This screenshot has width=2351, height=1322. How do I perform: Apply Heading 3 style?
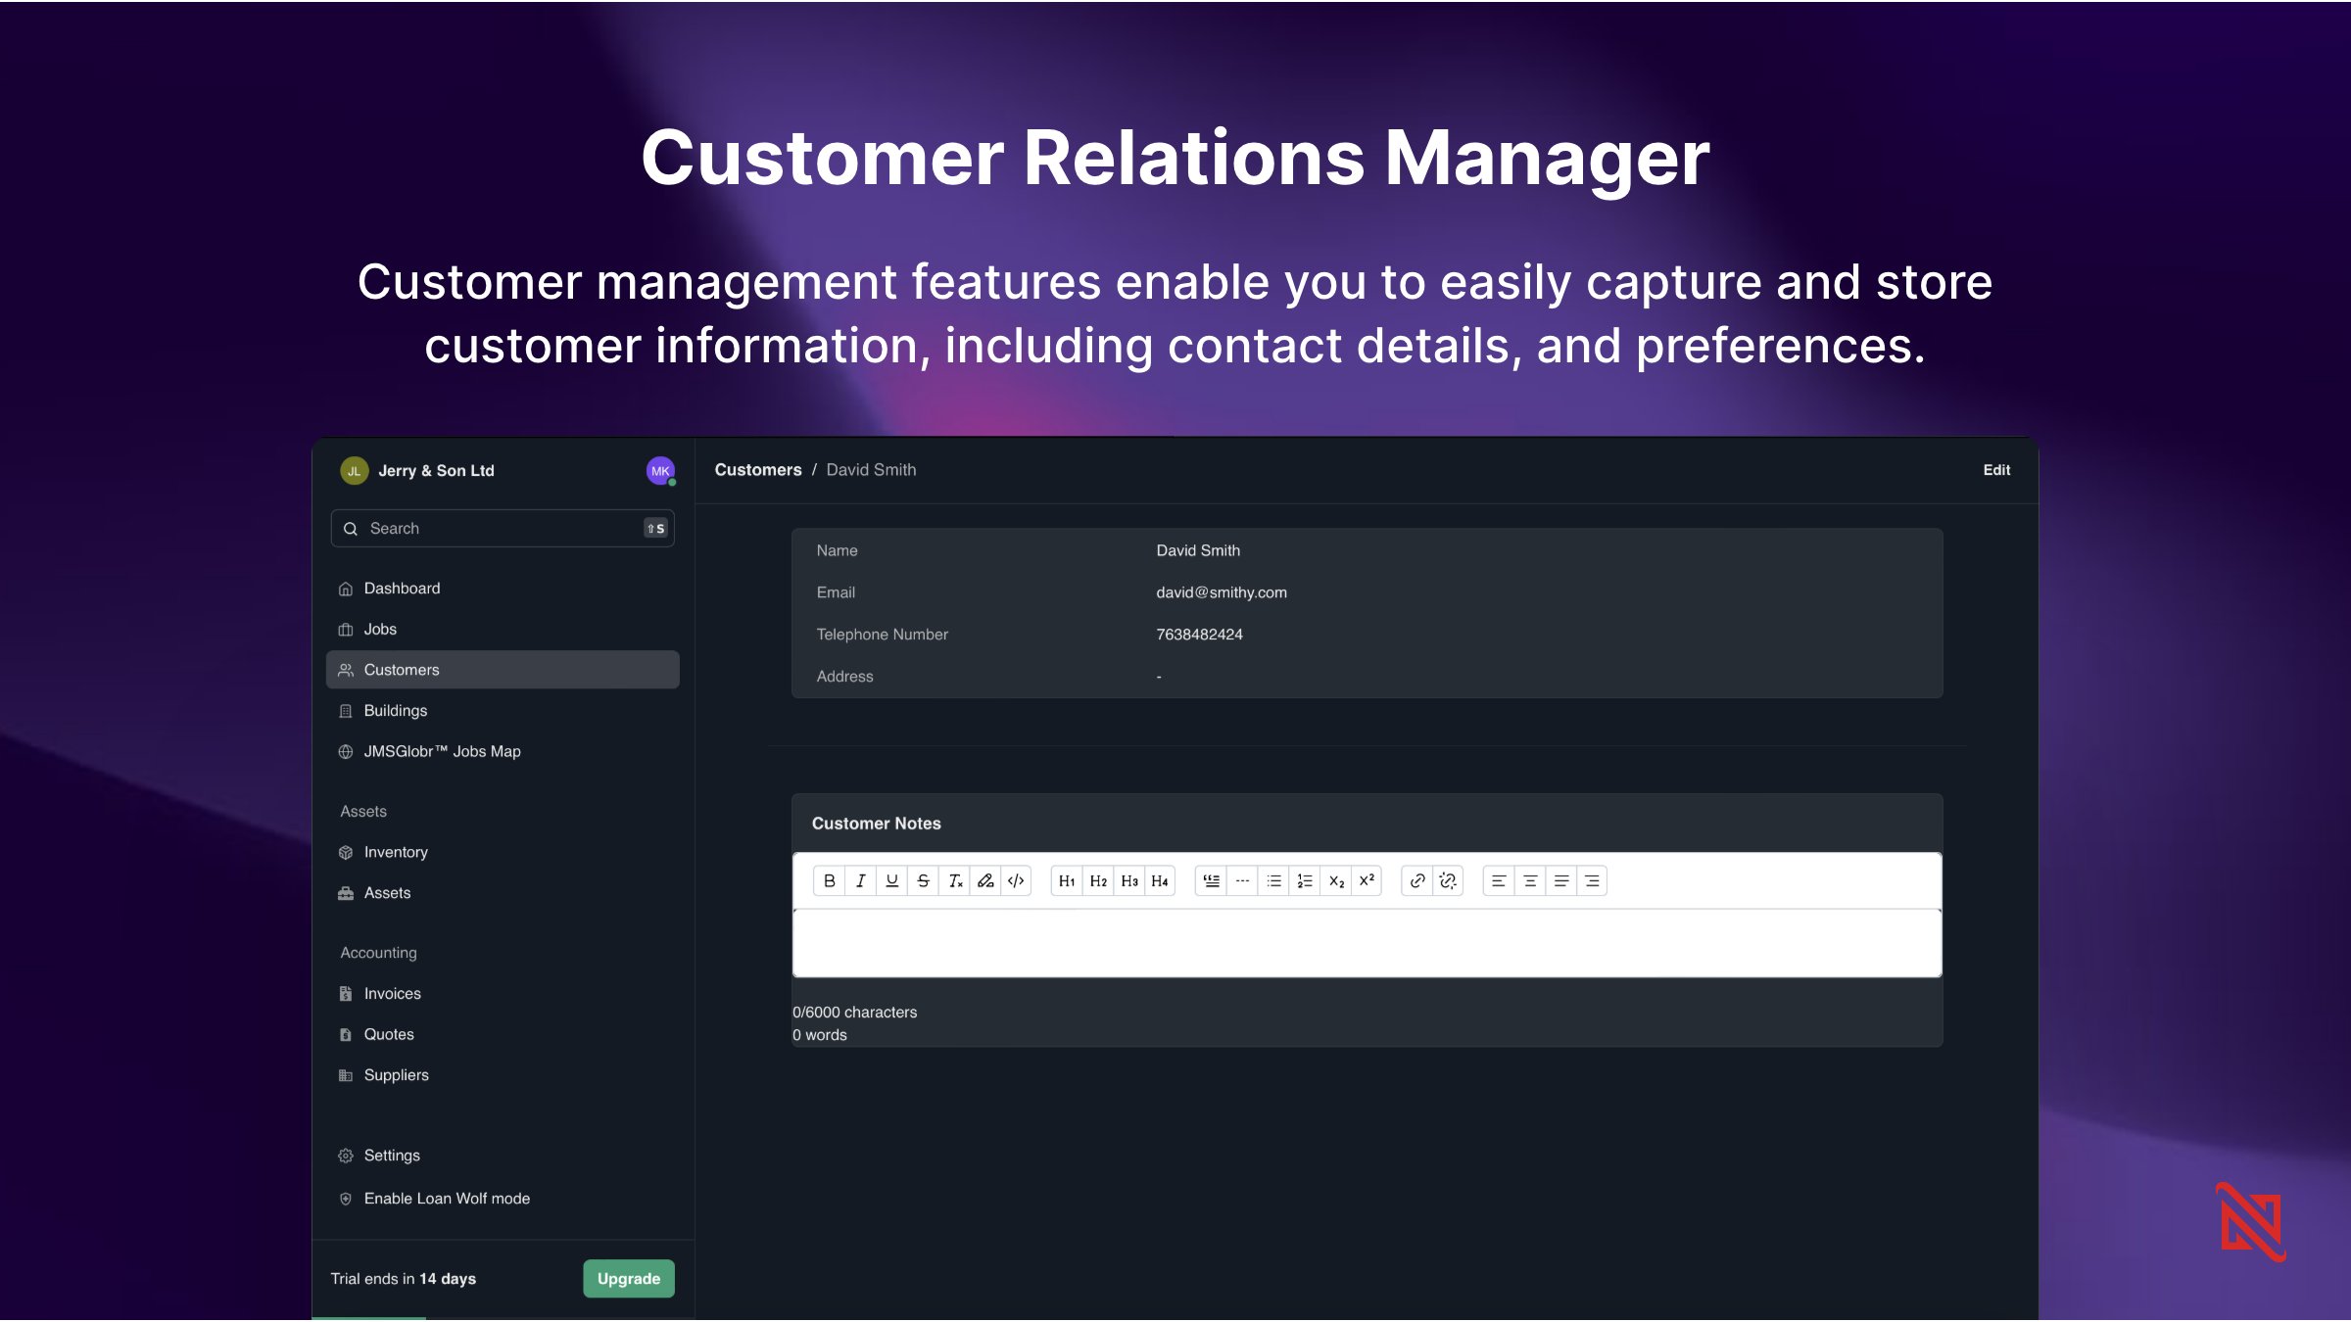tap(1129, 880)
